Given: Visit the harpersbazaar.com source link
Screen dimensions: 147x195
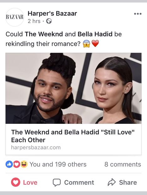Looking at the screenshot, I should click(36, 147).
